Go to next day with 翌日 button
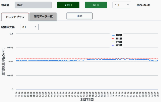Image resolution: width=161 pixels, height=102 pixels. 96,5
